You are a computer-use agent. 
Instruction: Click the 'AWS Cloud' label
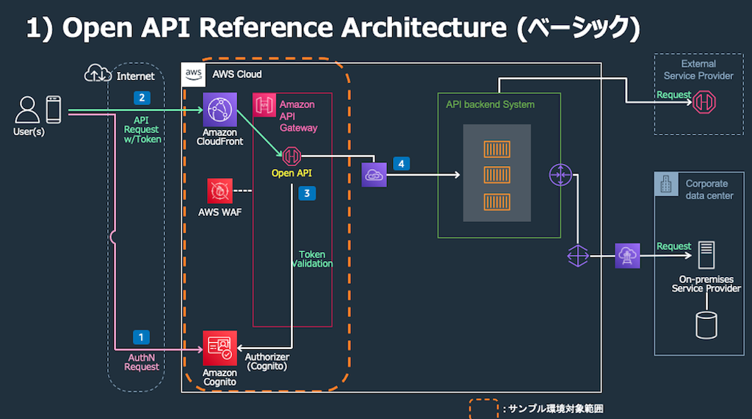coord(237,74)
